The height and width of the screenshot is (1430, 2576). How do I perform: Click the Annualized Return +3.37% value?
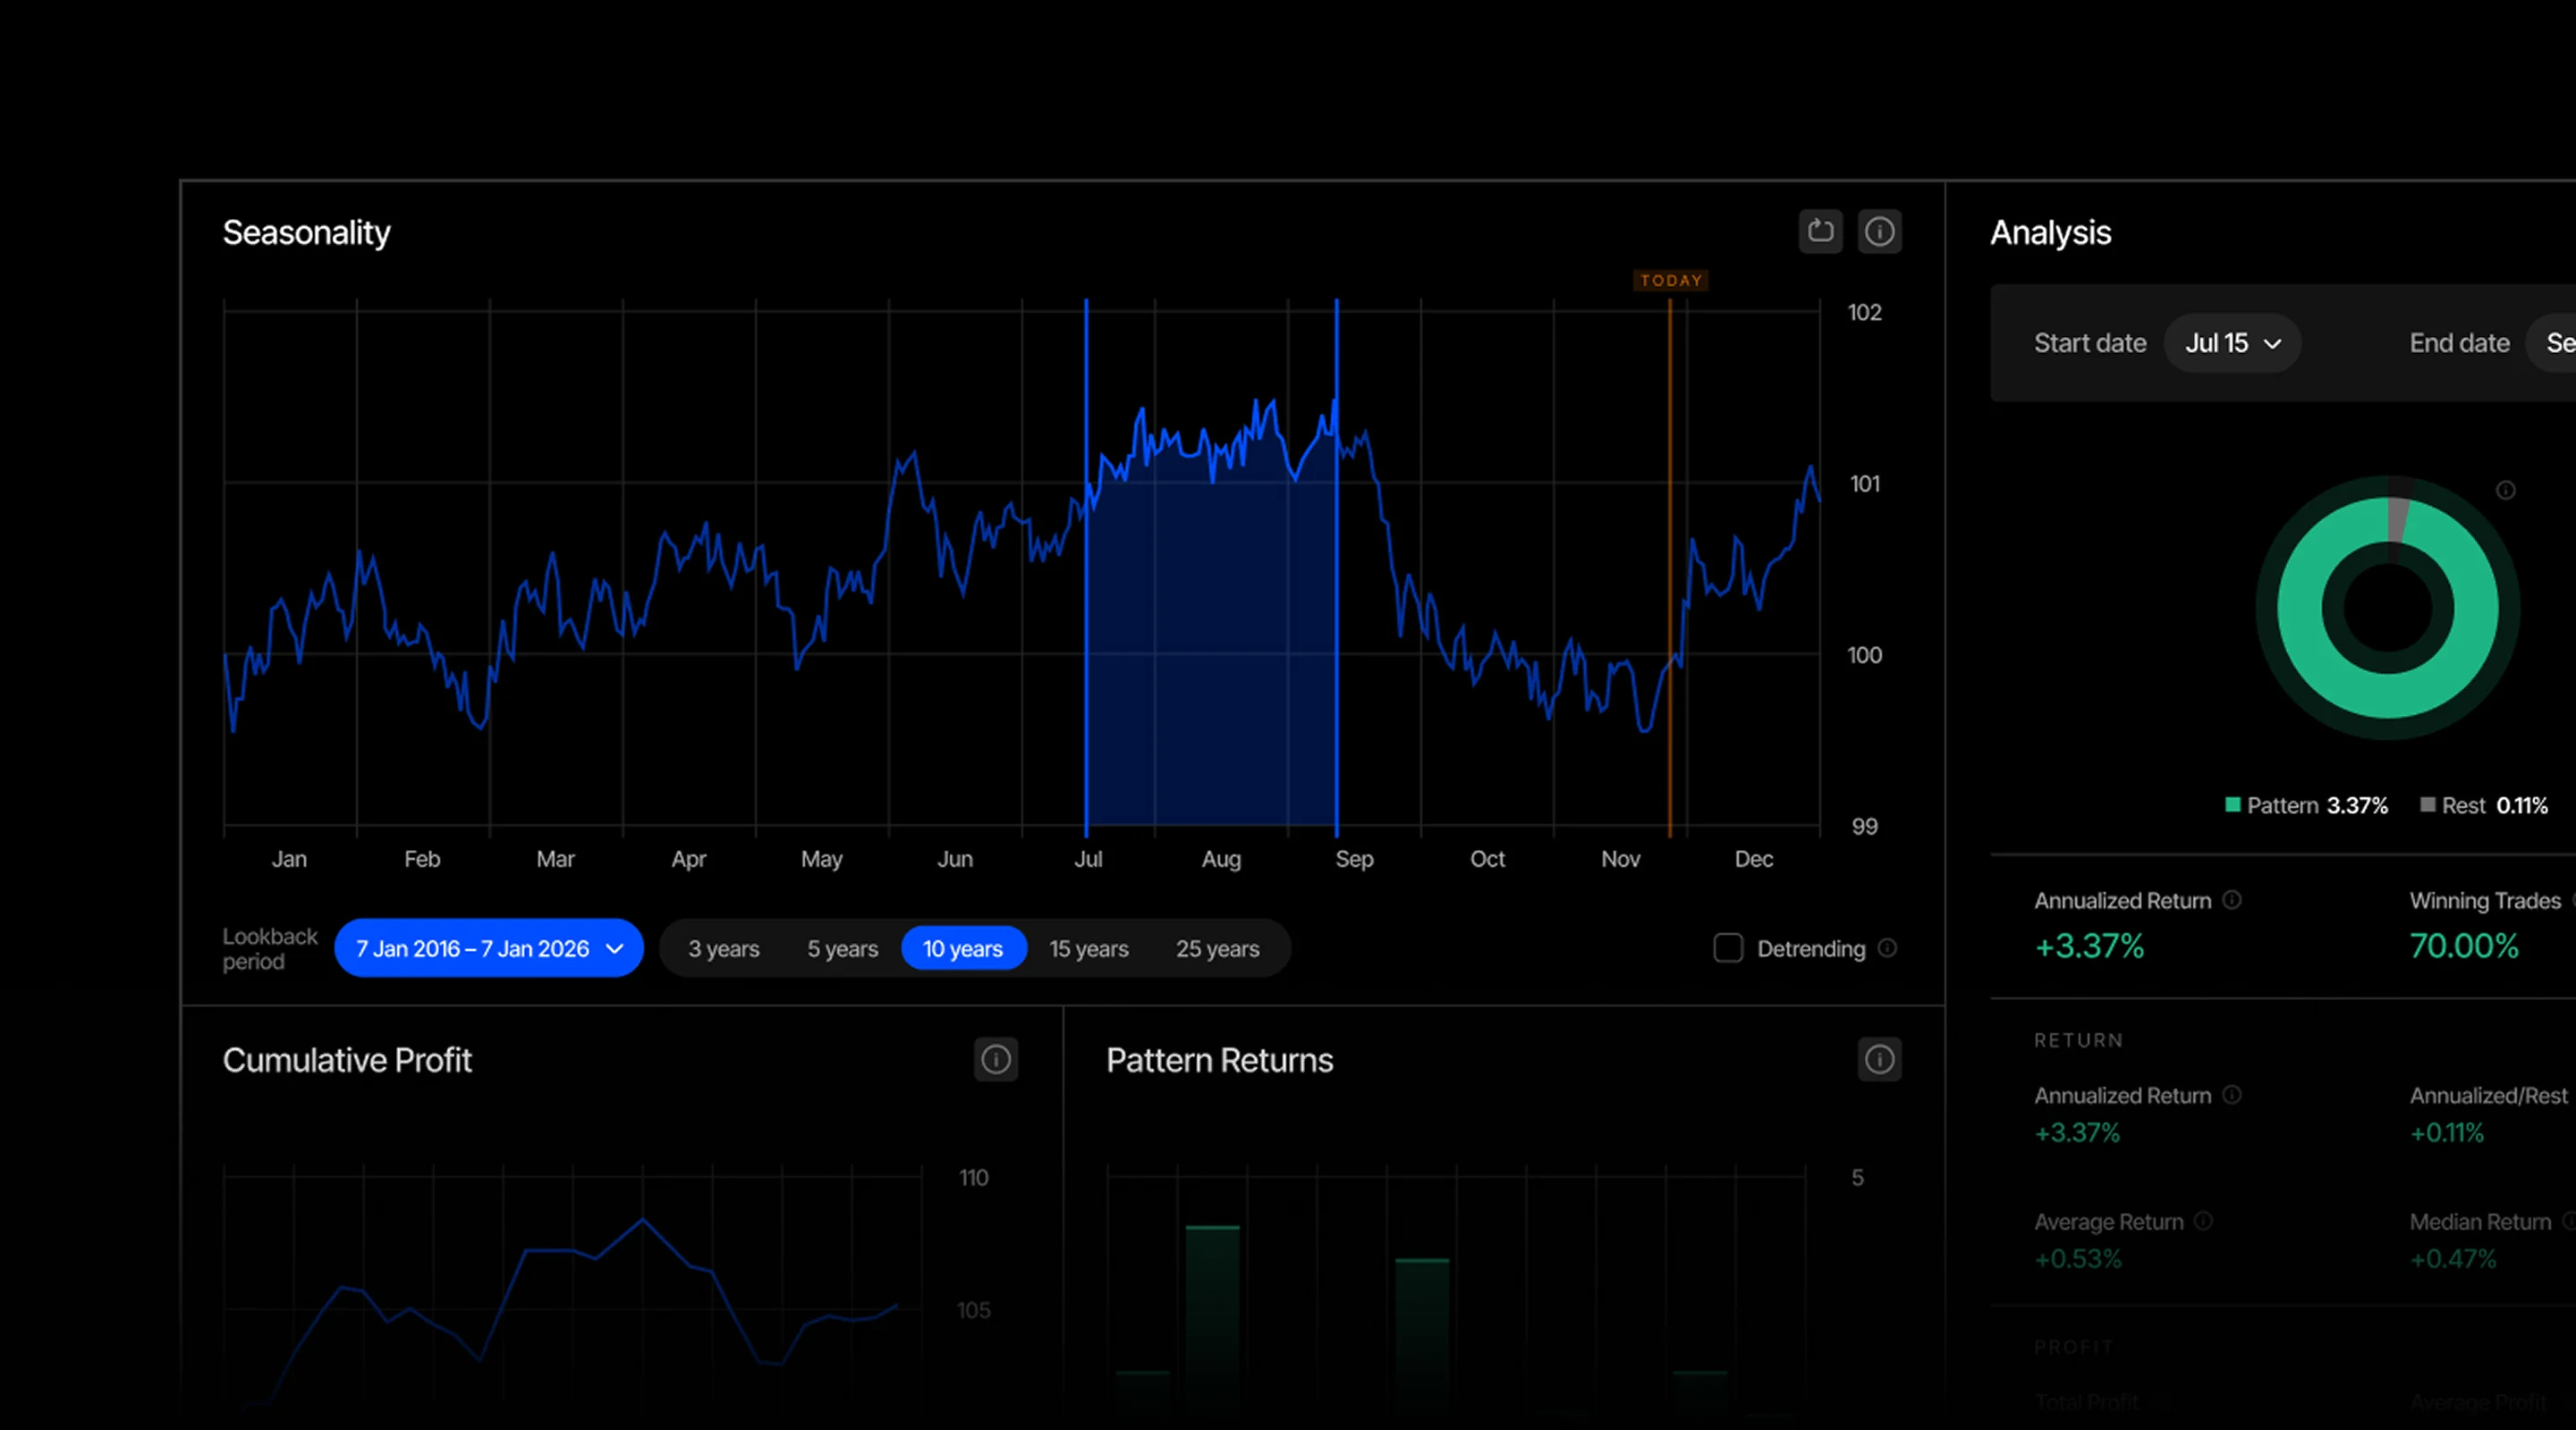2089,946
